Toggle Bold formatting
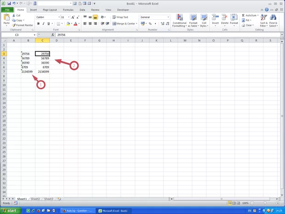Image resolution: width=285 pixels, height=214 pixels. point(38,23)
